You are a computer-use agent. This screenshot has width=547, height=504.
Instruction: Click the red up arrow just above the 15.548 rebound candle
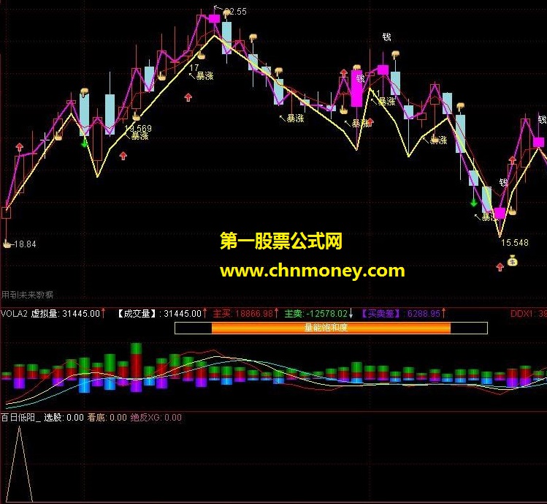pyautogui.click(x=512, y=160)
